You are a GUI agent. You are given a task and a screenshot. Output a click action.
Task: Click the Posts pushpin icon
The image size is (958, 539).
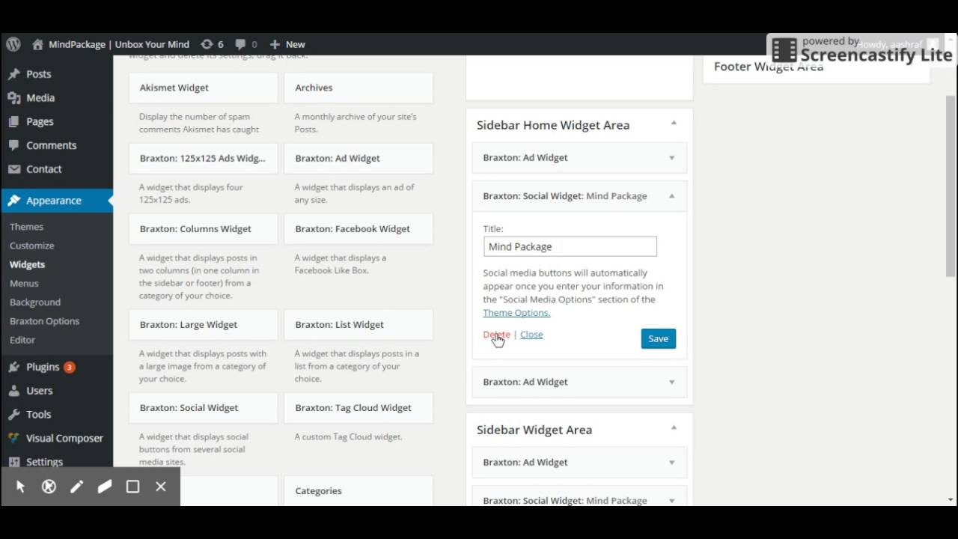pos(13,74)
